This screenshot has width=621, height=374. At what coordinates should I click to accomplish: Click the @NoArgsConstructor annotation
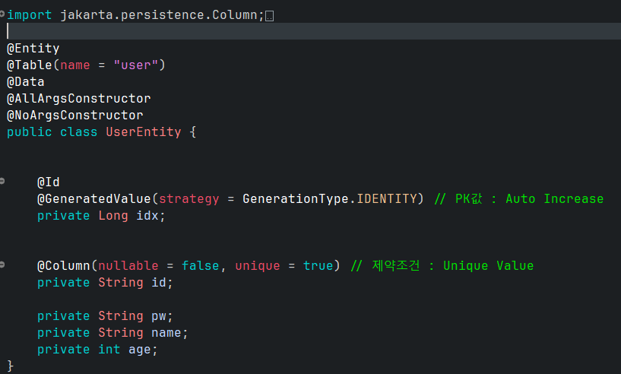pyautogui.click(x=74, y=116)
